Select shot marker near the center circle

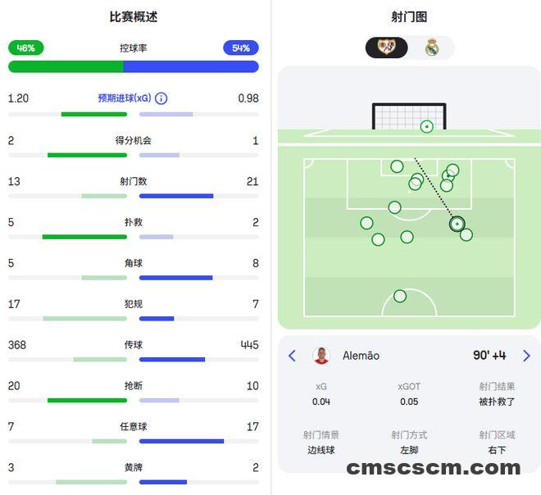(x=400, y=296)
